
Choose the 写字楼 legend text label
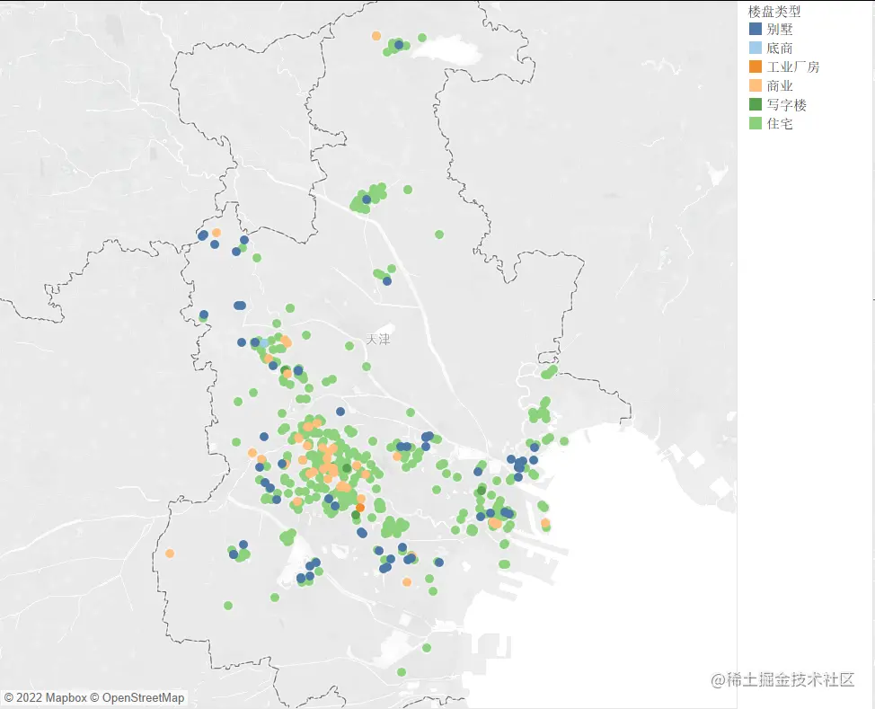[786, 105]
